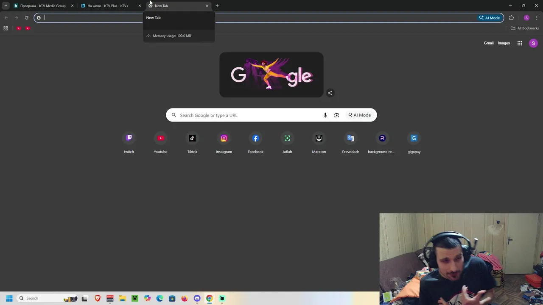Open the Maraton shortcut tile
The image size is (543, 305).
319,143
